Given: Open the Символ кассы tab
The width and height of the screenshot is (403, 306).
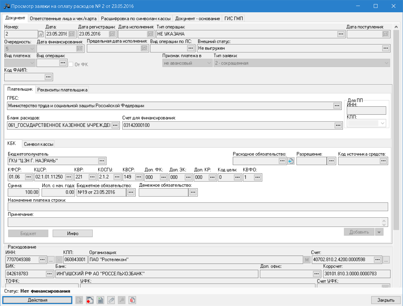Looking at the screenshot, I should [x=39, y=144].
